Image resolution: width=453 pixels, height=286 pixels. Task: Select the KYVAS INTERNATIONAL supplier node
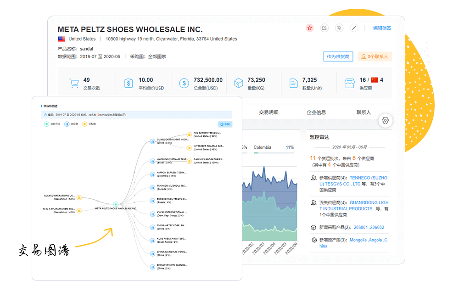click(x=152, y=214)
